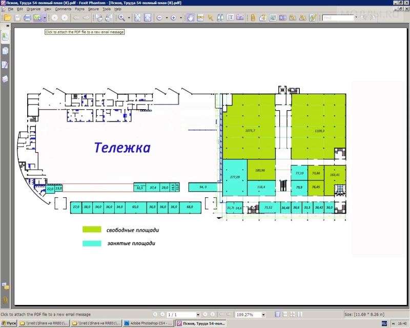Click inside the Find text field
Viewport: 410px width, 328px height.
(338, 17)
